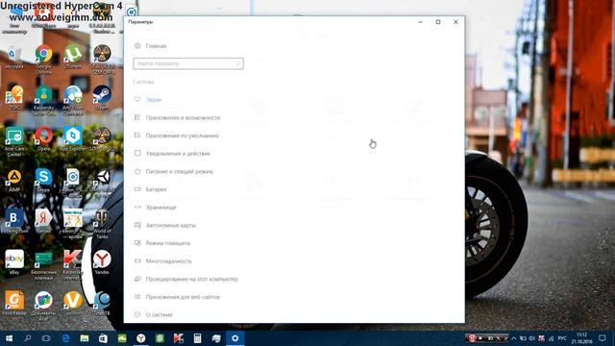Open Безопасные платежи desktop shortcut
The height and width of the screenshot is (346, 615).
43,265
